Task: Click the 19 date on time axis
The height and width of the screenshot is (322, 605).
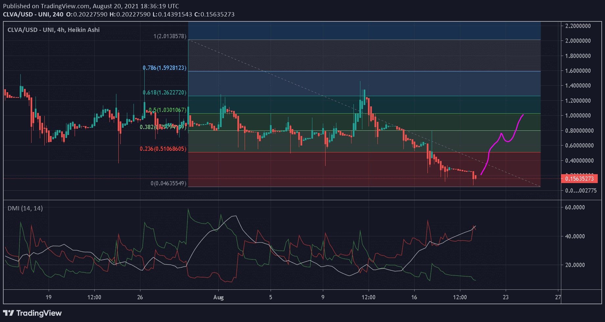Action: (x=48, y=297)
